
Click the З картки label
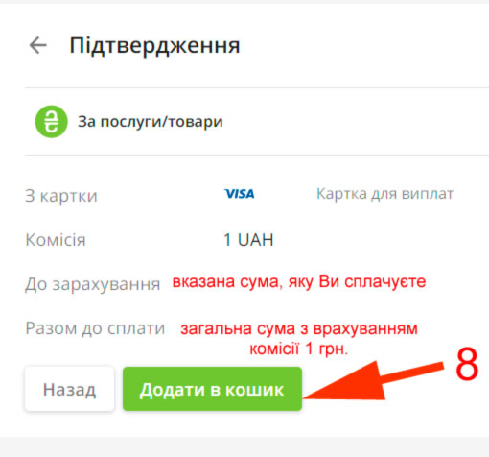61,196
